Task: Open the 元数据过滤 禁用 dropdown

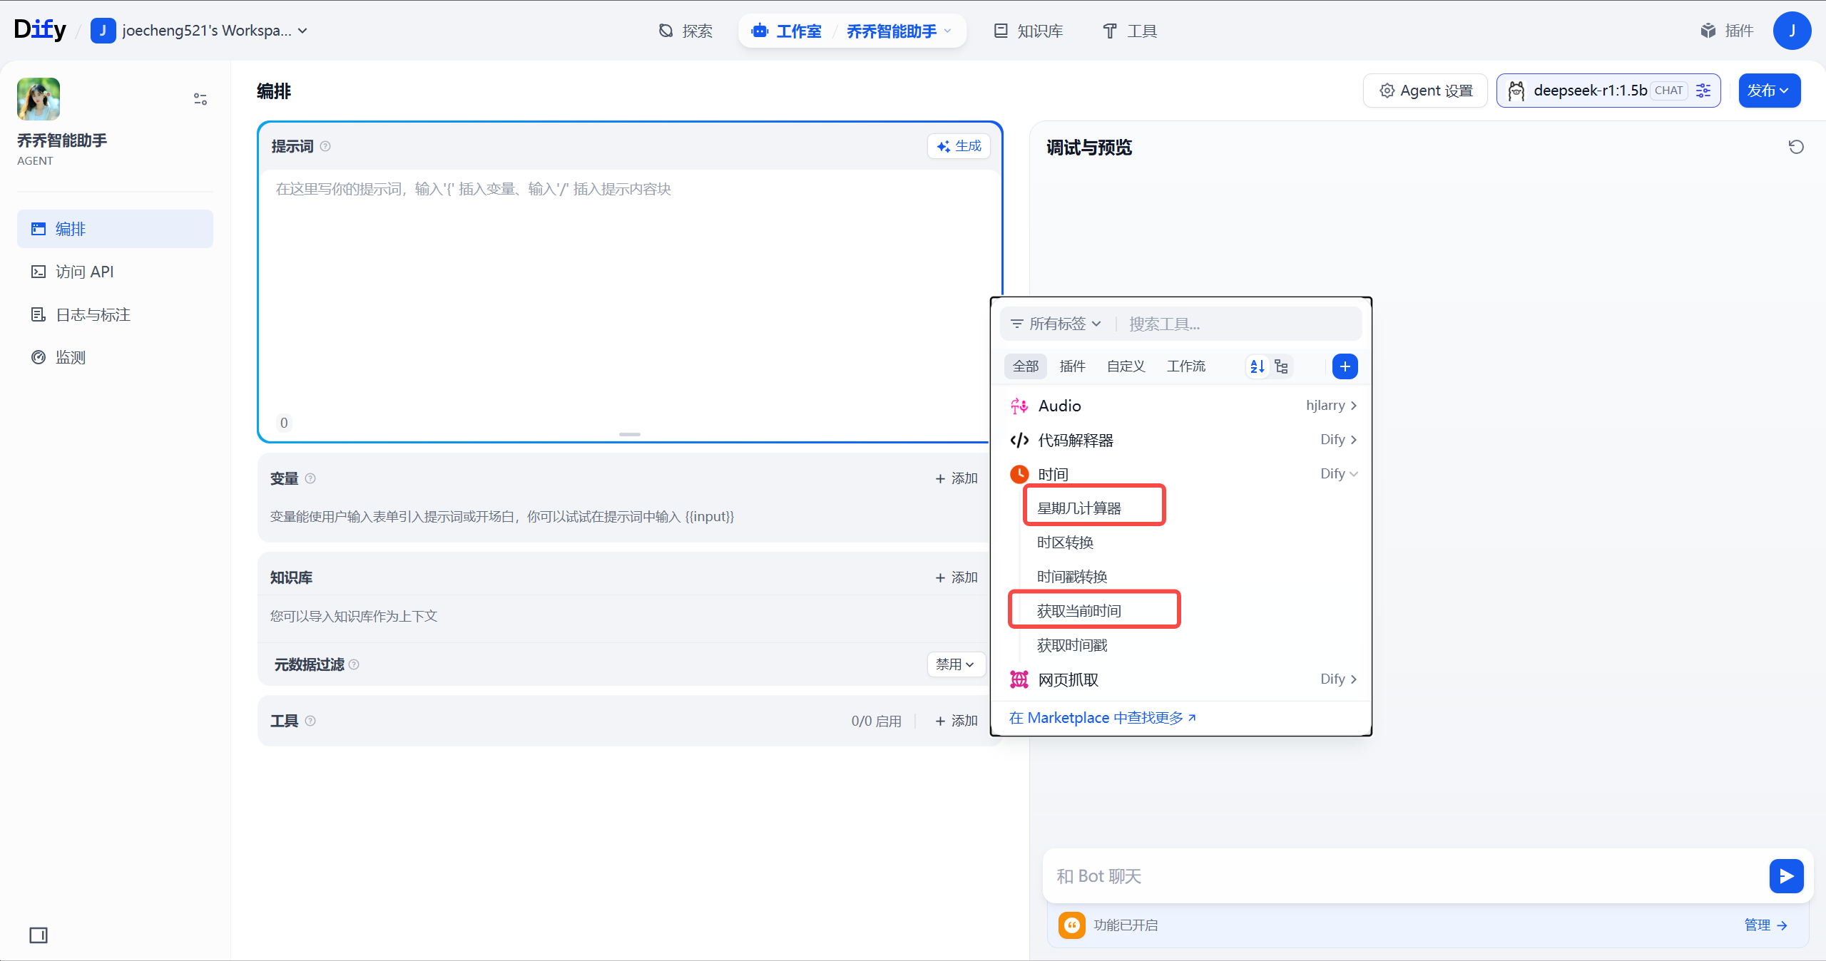Action: tap(956, 664)
